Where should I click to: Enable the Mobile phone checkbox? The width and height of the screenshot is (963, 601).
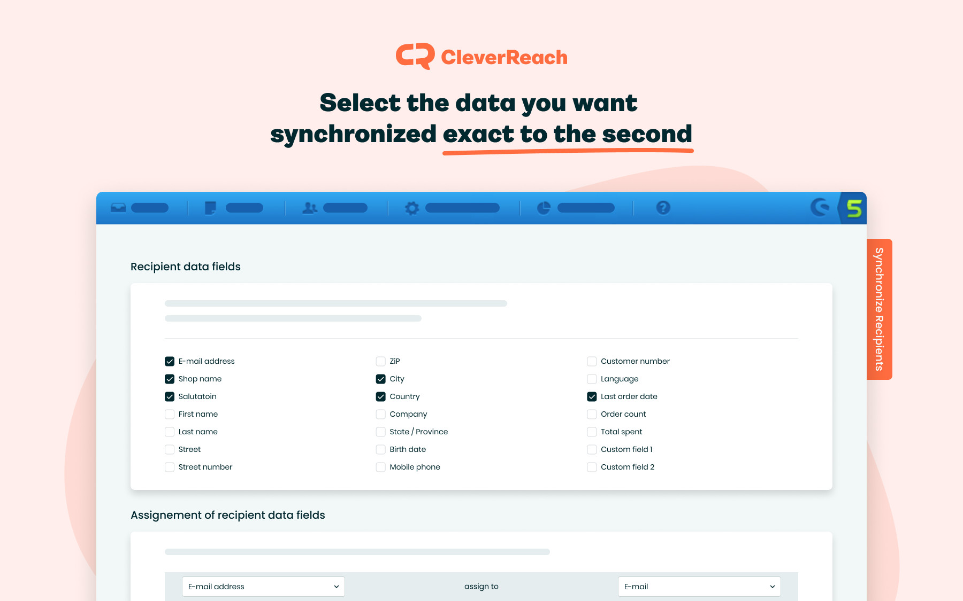point(381,467)
